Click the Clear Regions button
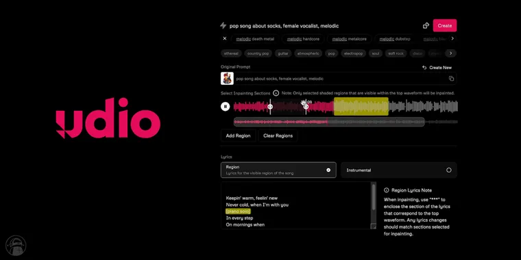Screen dimensions: 521x260 tap(278, 135)
